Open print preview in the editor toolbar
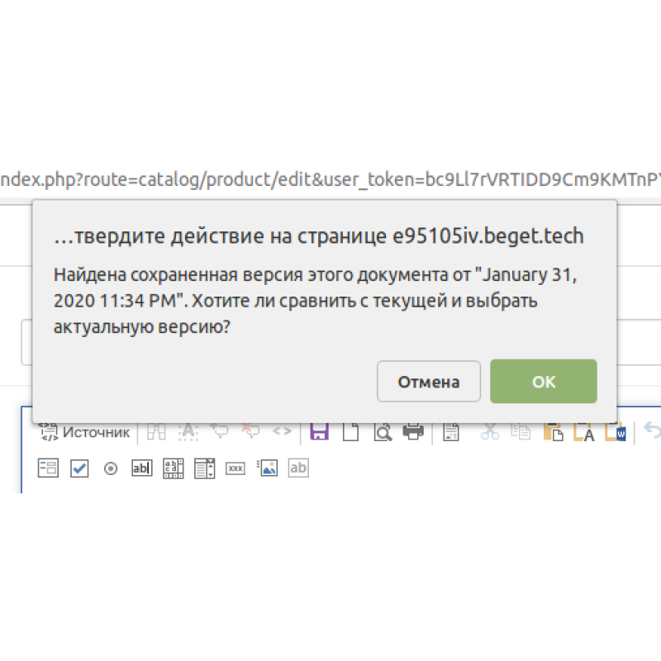661x661 pixels. 382,430
